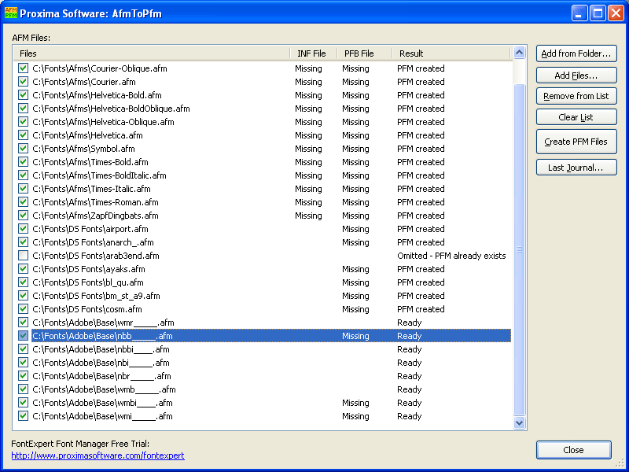This screenshot has height=472, width=629.
Task: Click the vertical scrollbar thumb
Action: click(520, 249)
